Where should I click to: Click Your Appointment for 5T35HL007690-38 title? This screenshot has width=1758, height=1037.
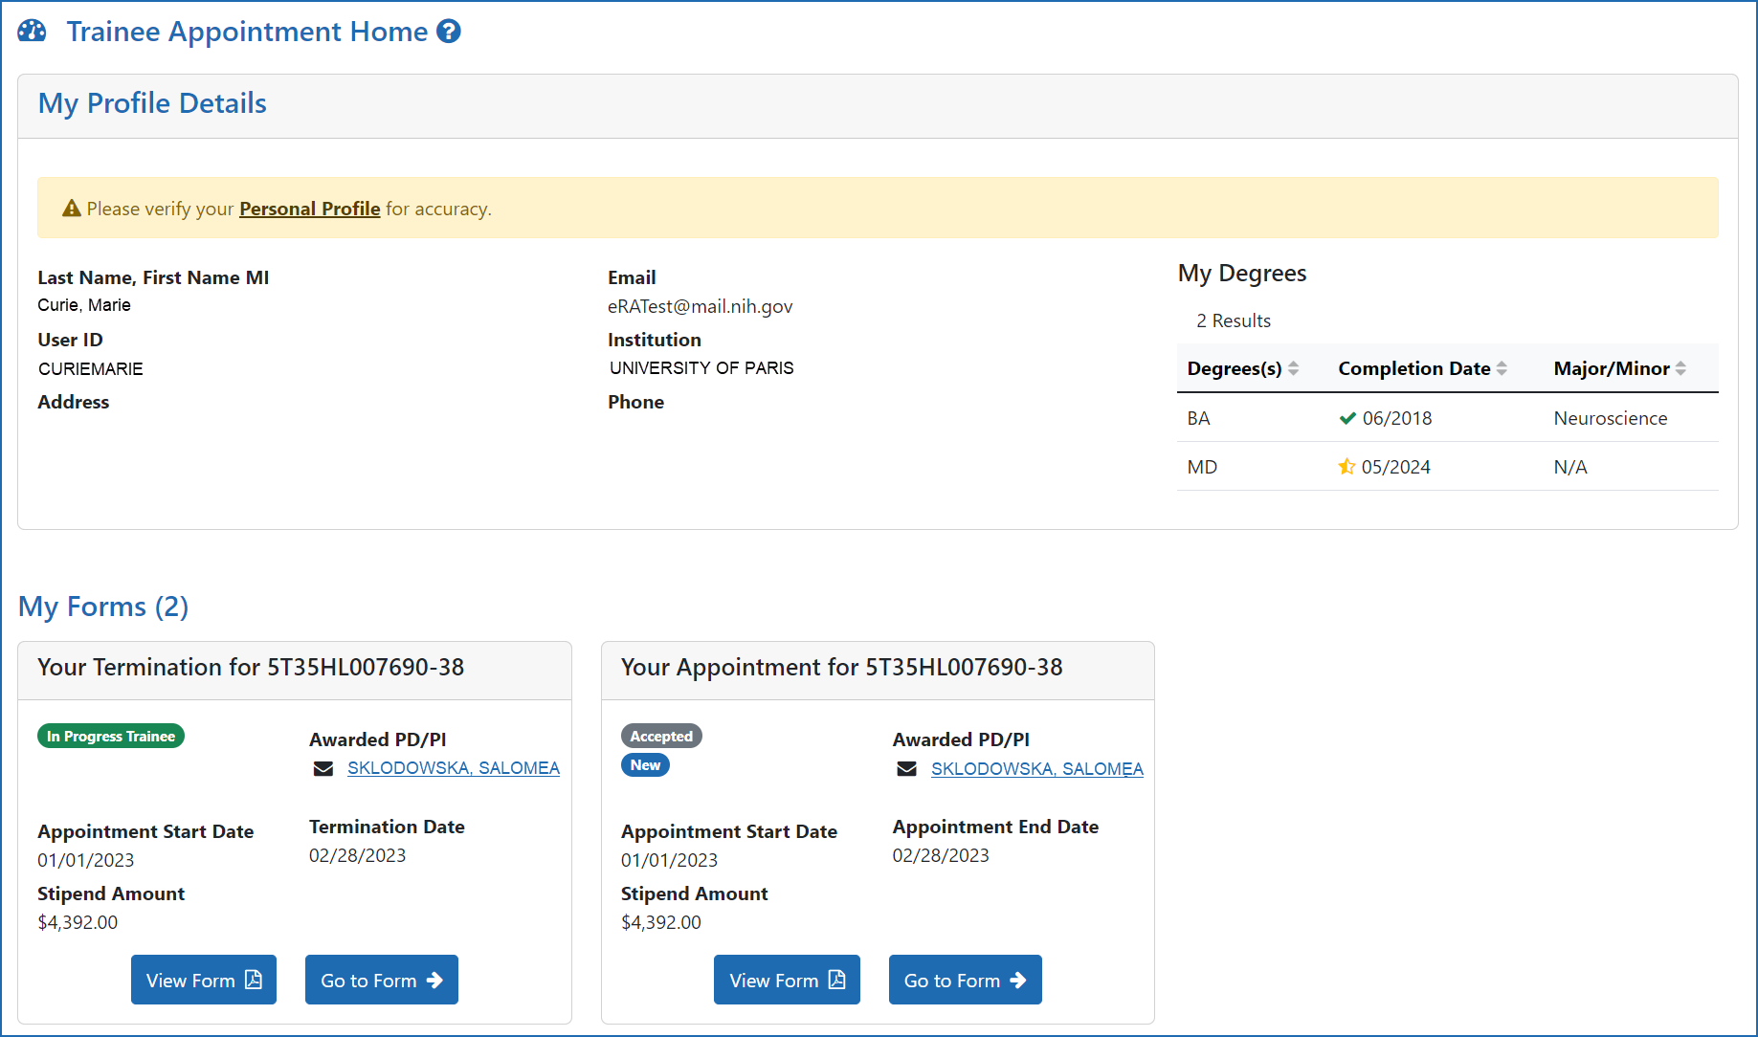coord(842,667)
